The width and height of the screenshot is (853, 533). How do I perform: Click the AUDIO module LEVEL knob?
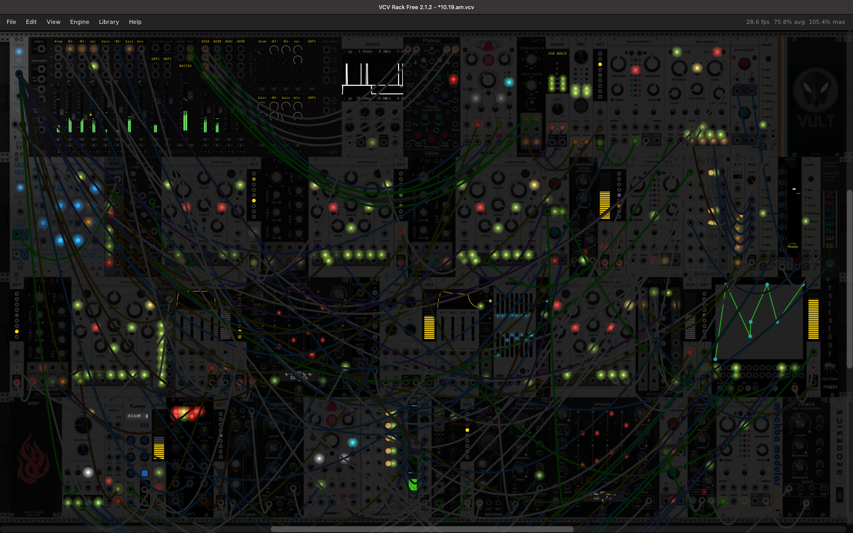(x=557, y=109)
